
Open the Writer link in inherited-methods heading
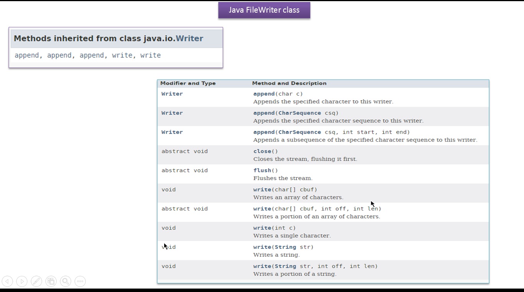(189, 38)
